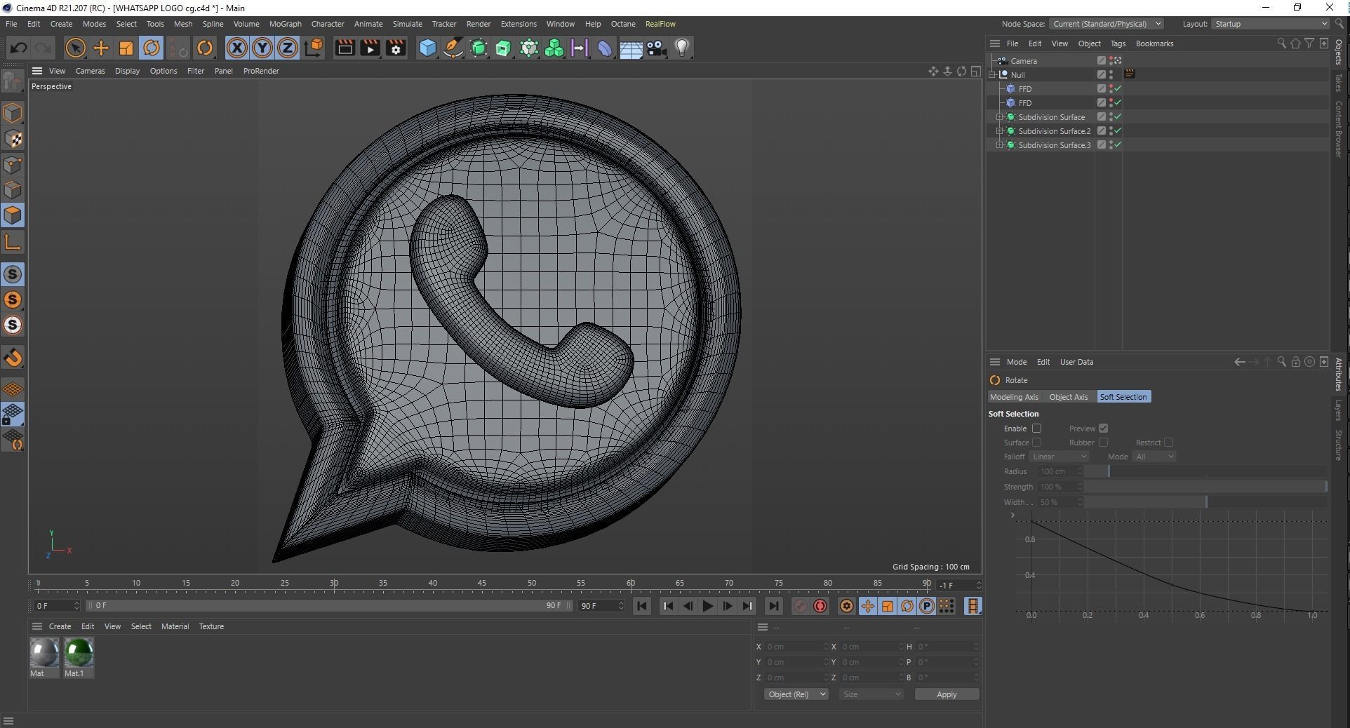
Task: Open the RealFlow menu
Action: tap(660, 24)
